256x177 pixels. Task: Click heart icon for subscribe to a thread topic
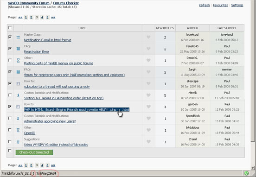pyautogui.click(x=148, y=83)
